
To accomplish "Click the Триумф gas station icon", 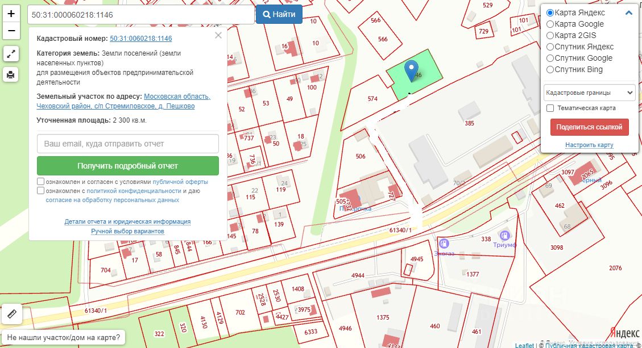I will coord(504,235).
